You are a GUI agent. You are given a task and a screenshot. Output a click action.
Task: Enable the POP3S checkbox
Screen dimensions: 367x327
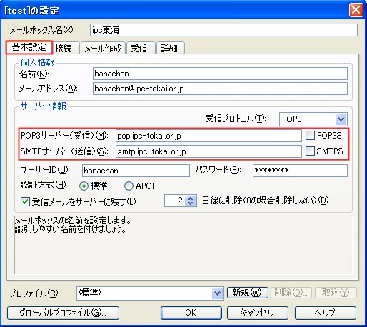tap(310, 136)
